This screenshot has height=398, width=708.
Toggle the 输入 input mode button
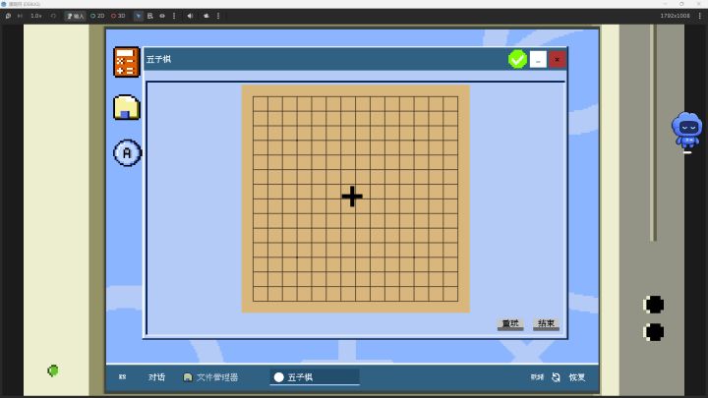(x=75, y=16)
